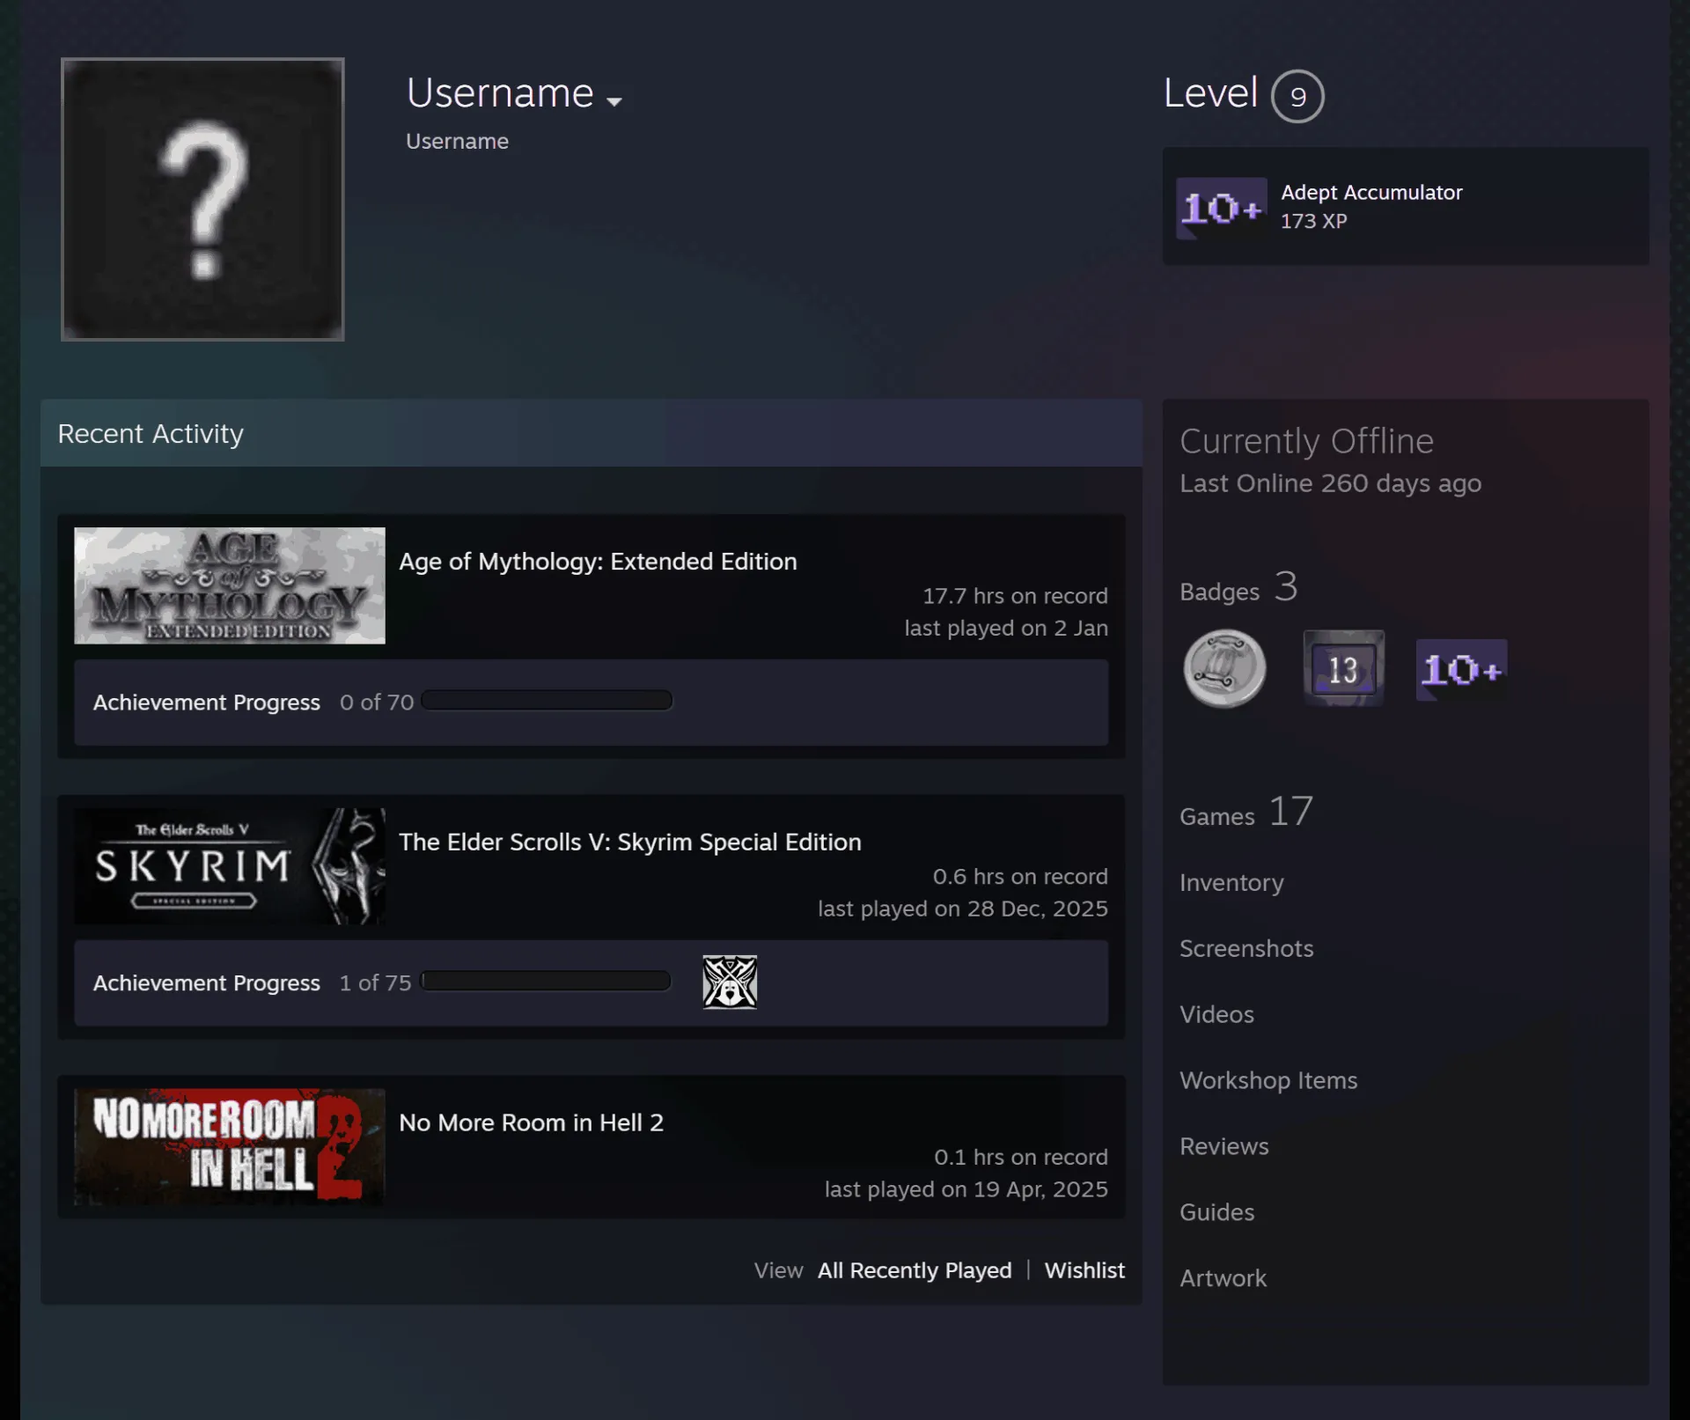The height and width of the screenshot is (1420, 1690).
Task: Click the Level 9 circle badge
Action: click(1297, 96)
